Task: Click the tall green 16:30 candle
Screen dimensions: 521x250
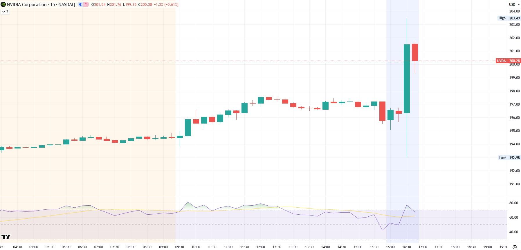Action: [x=407, y=78]
